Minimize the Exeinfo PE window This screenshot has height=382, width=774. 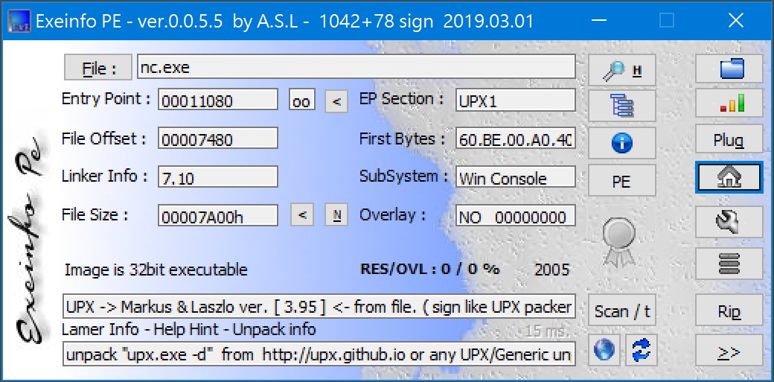point(599,20)
